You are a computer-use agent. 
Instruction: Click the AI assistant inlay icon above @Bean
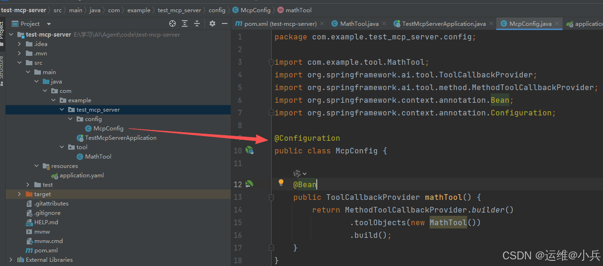(x=297, y=174)
